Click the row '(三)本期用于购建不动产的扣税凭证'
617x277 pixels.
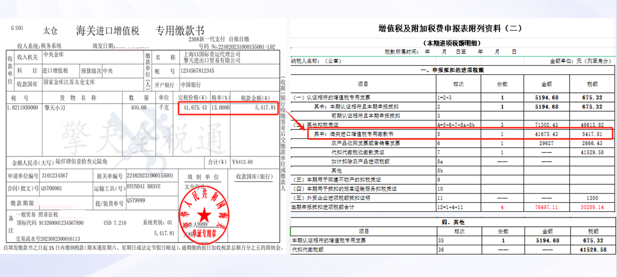tap(337, 180)
